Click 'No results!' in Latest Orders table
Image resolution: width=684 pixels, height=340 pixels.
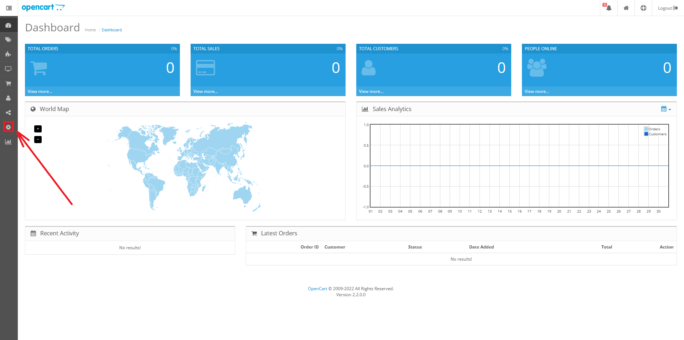pyautogui.click(x=461, y=259)
